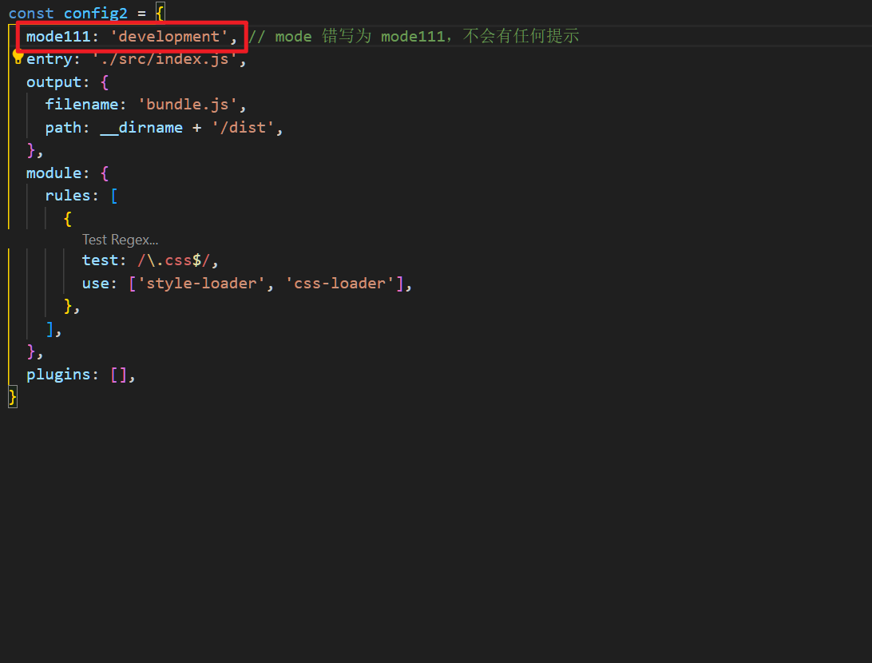Click the 'rules' property key
The height and width of the screenshot is (663, 872).
tap(68, 196)
